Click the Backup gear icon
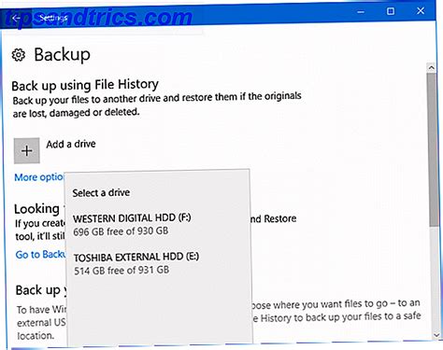443x350 pixels. point(19,55)
